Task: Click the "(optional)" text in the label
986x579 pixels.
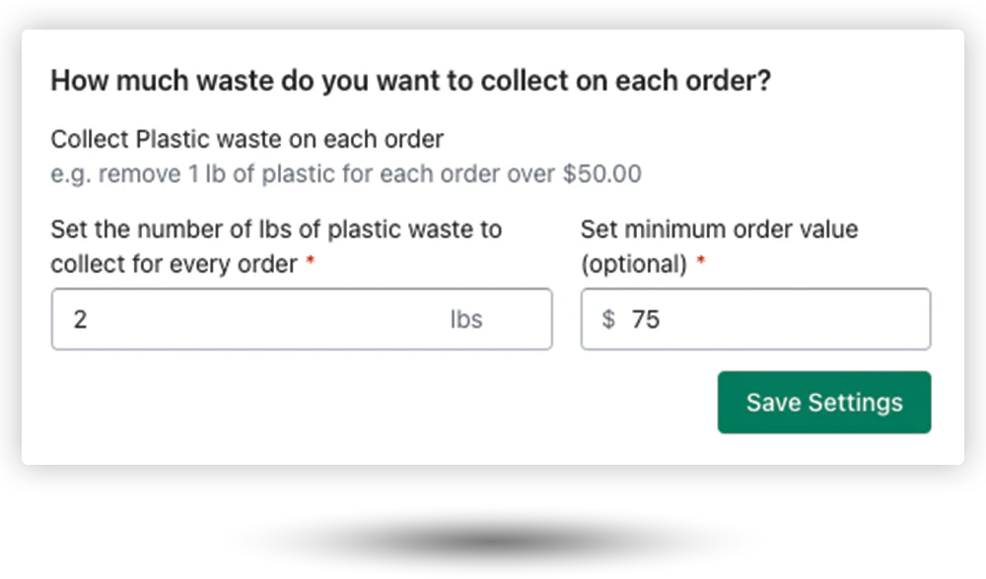Action: 633,265
